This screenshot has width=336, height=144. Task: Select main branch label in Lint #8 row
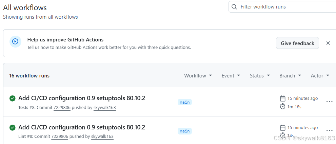pyautogui.click(x=185, y=131)
